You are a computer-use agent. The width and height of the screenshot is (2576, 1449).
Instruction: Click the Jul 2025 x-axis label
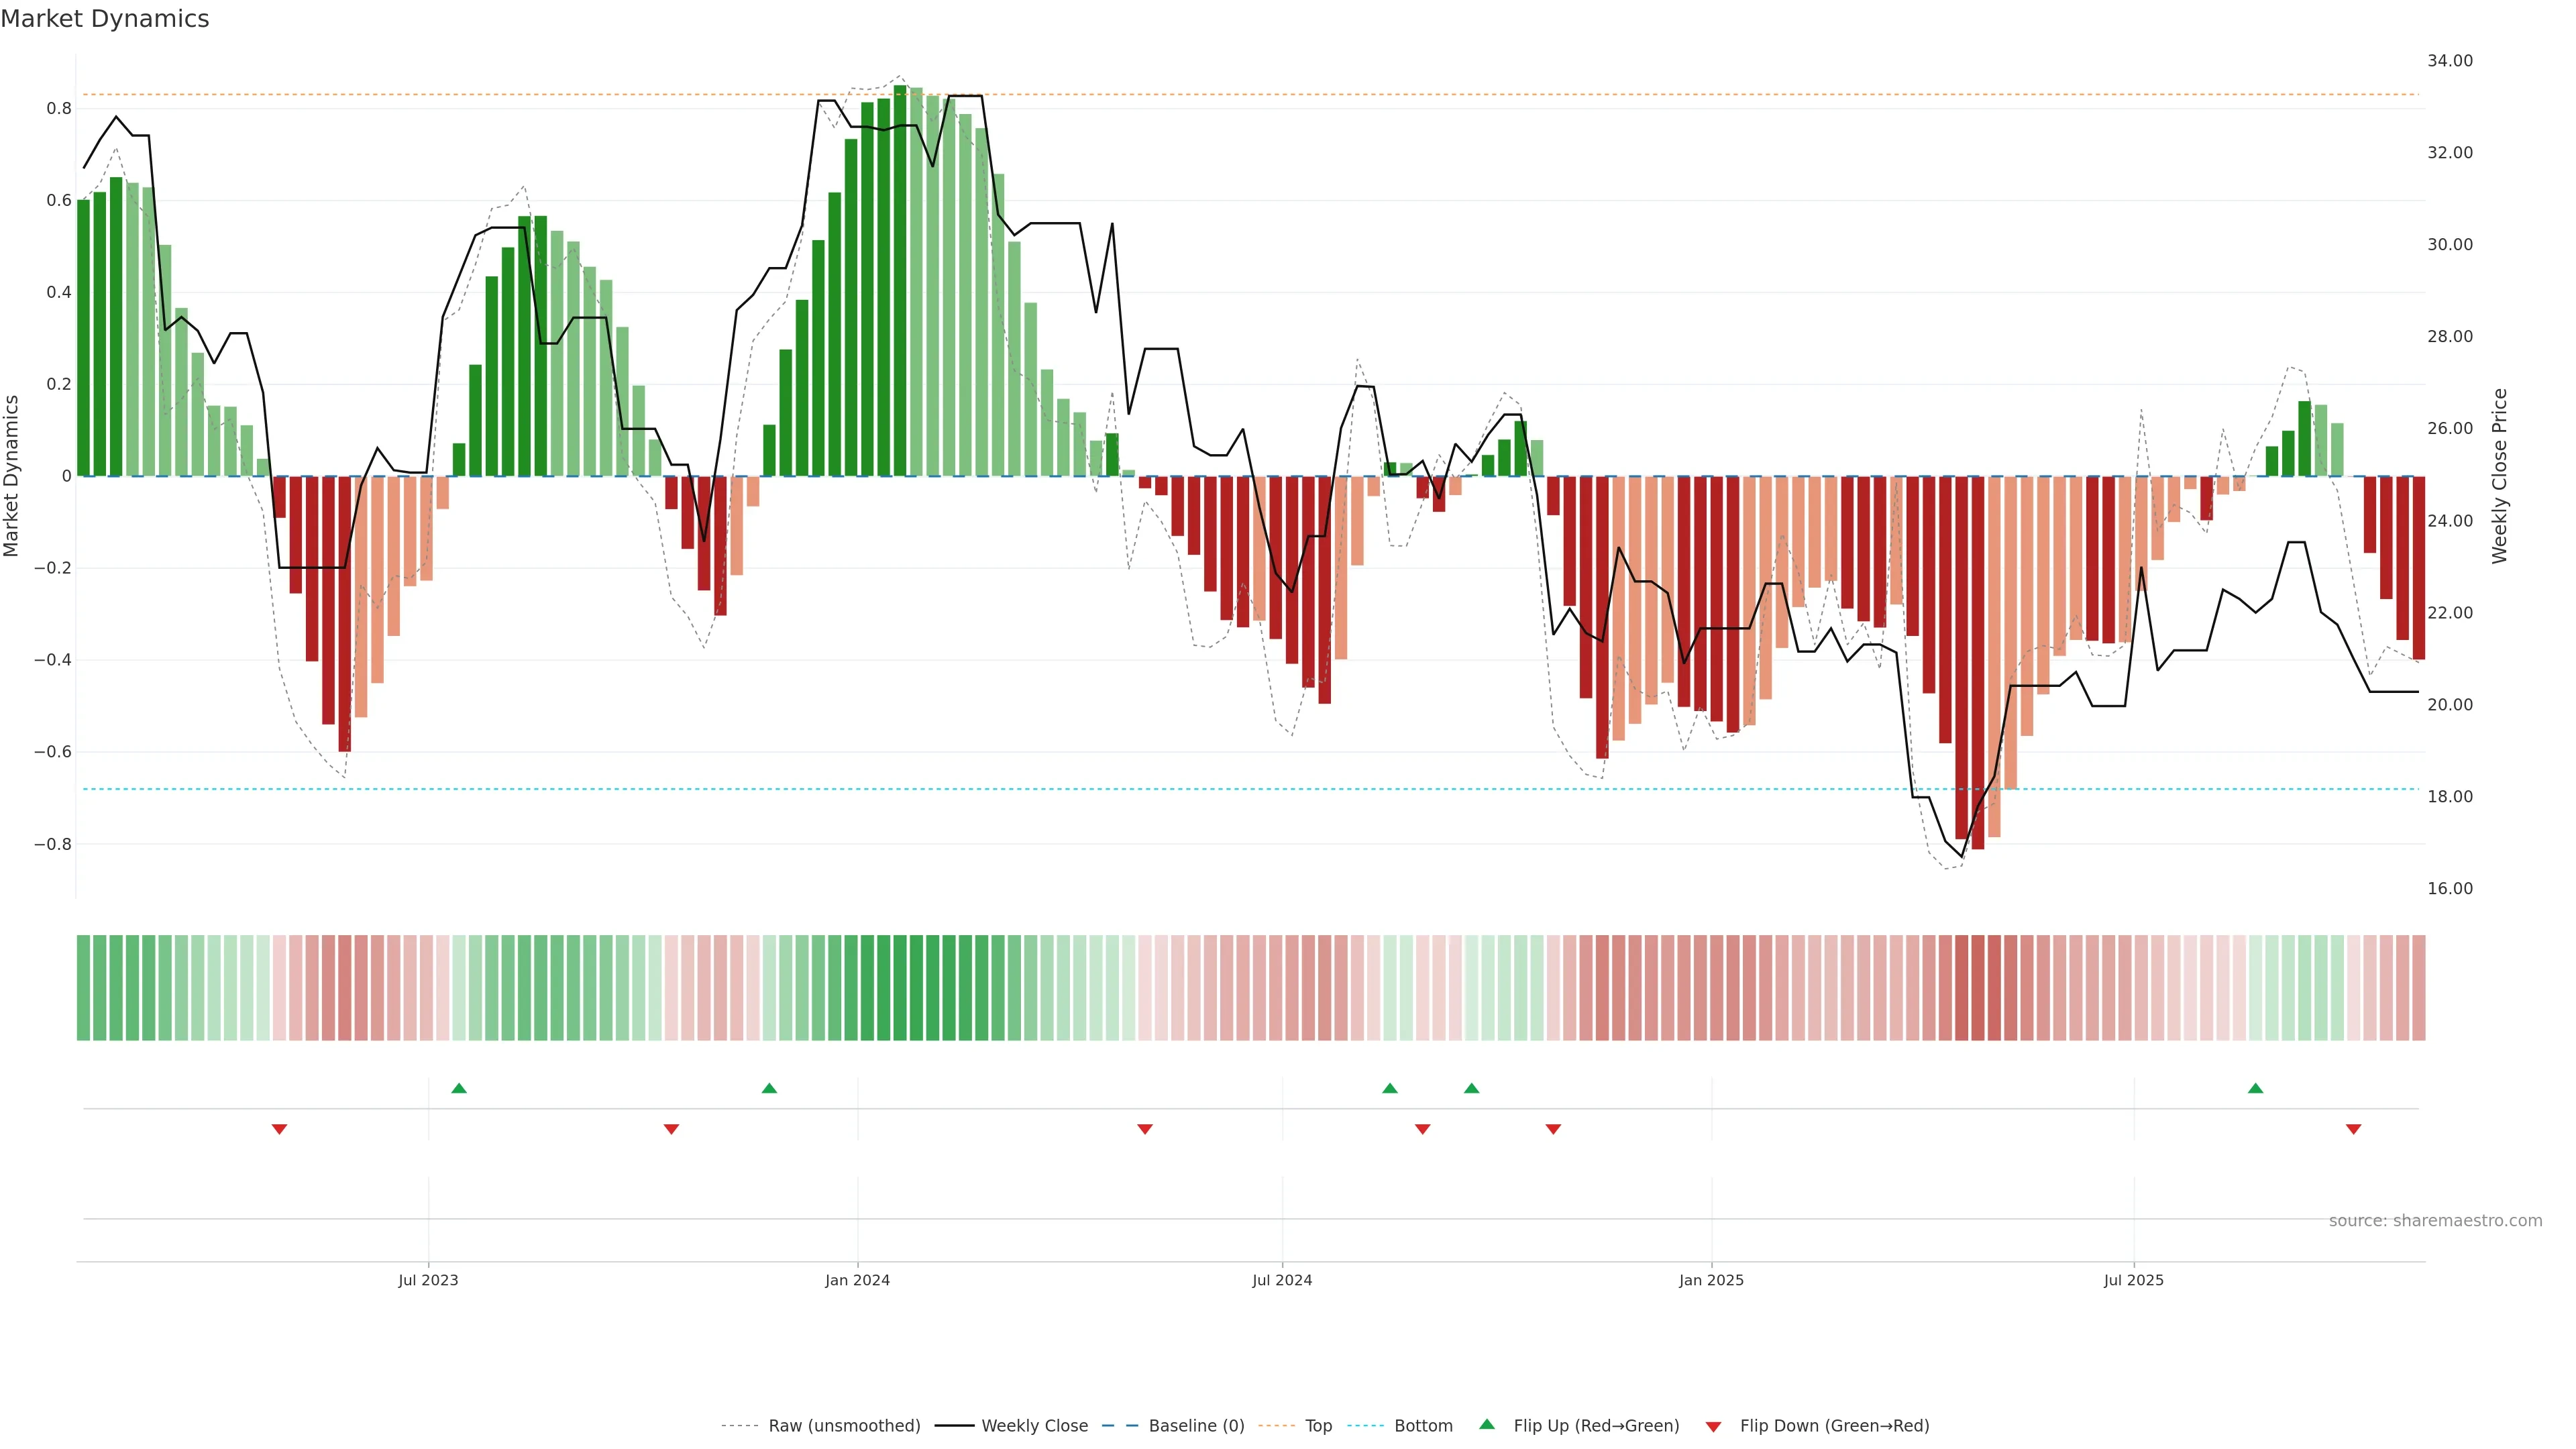(x=2133, y=1280)
